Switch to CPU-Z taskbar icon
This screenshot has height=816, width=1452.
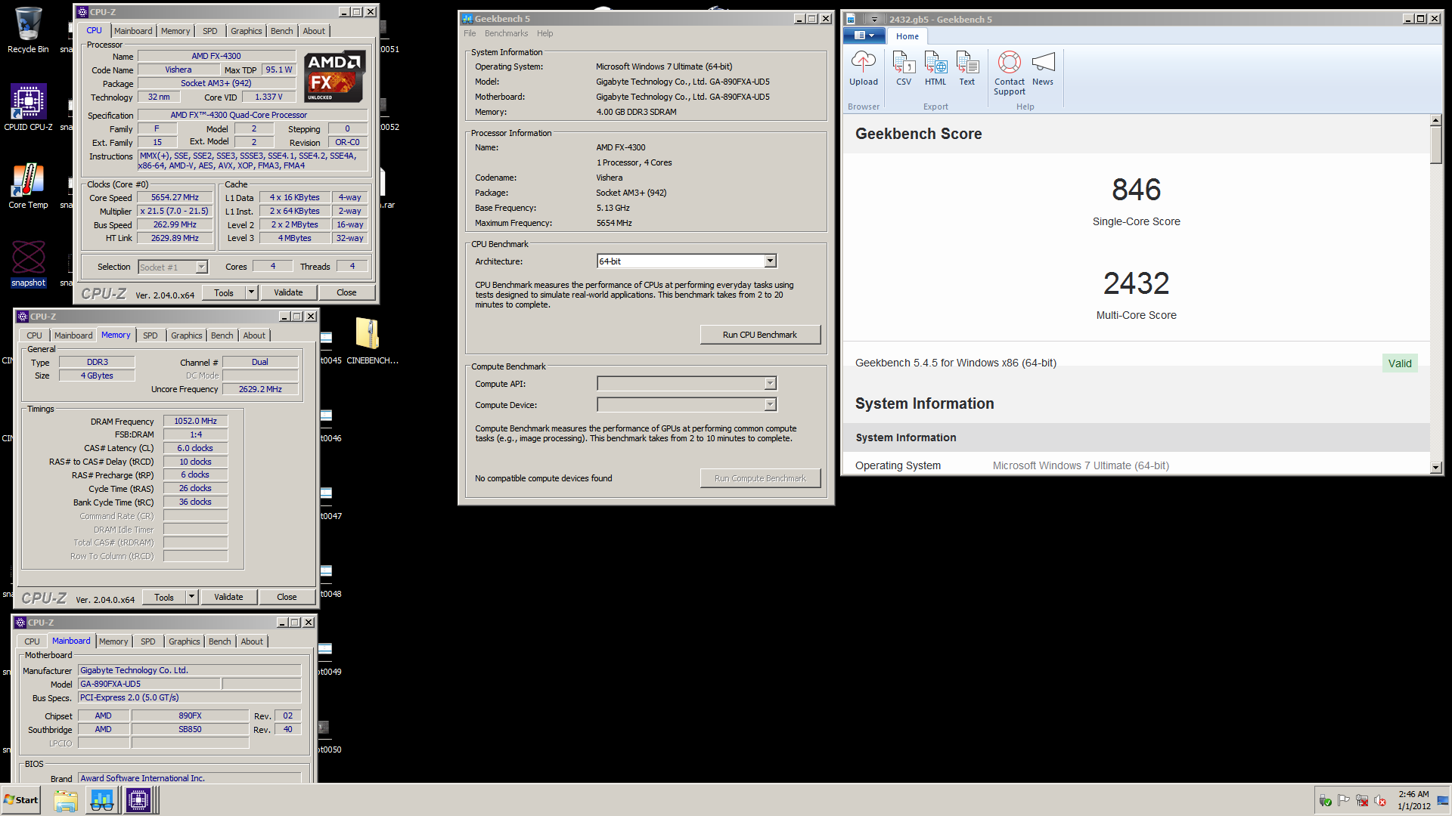[x=138, y=800]
